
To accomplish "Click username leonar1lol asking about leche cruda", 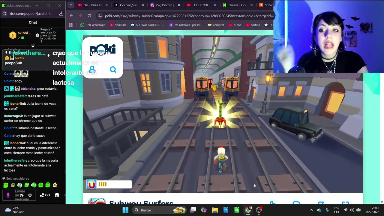I will point(17,143).
